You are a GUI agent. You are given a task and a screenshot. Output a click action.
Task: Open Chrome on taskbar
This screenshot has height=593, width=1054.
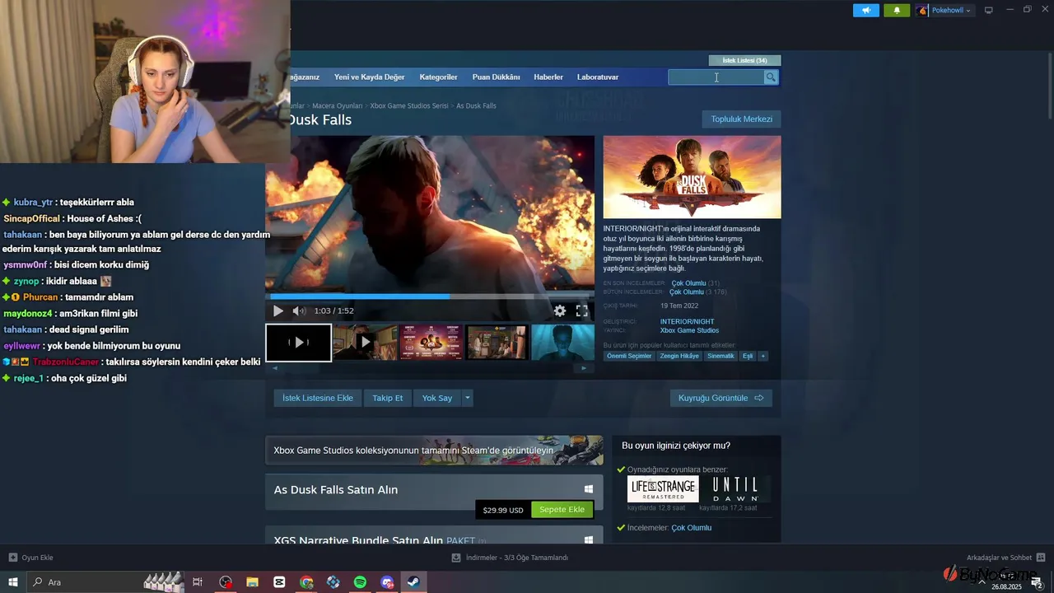[x=306, y=582]
